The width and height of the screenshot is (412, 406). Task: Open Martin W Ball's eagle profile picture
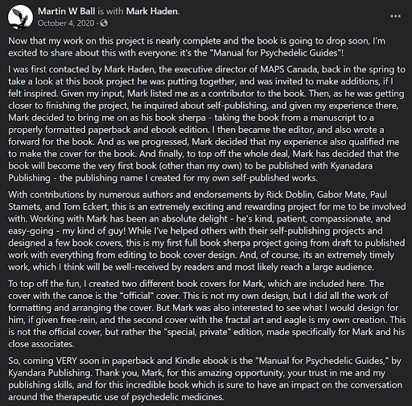coord(20,17)
